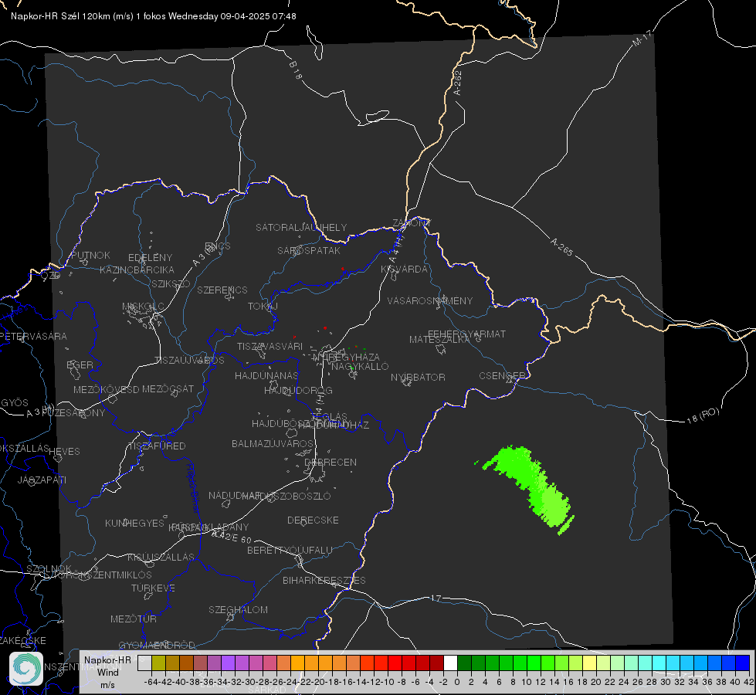Click the VÁSÁROSNAMÉNY label
The width and height of the screenshot is (756, 695).
pyautogui.click(x=430, y=300)
